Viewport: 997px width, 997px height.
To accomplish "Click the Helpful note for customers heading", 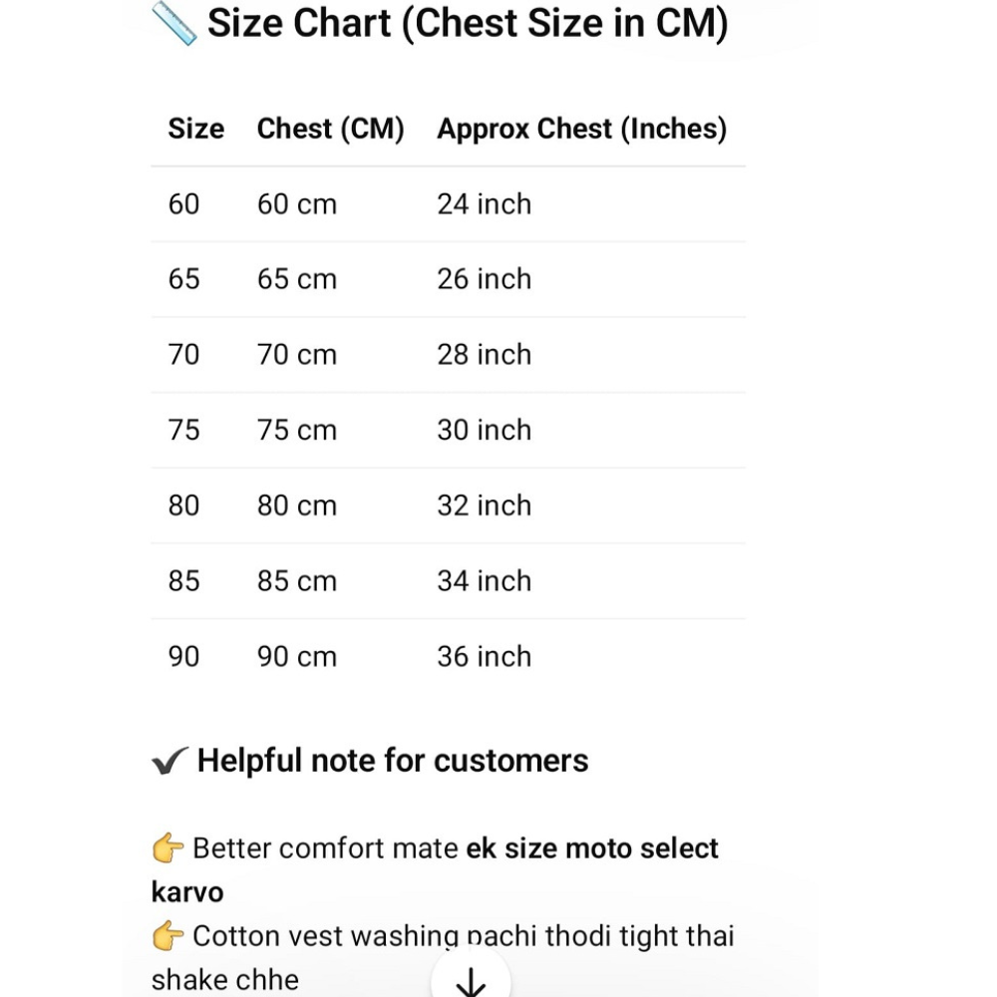I will (x=393, y=761).
